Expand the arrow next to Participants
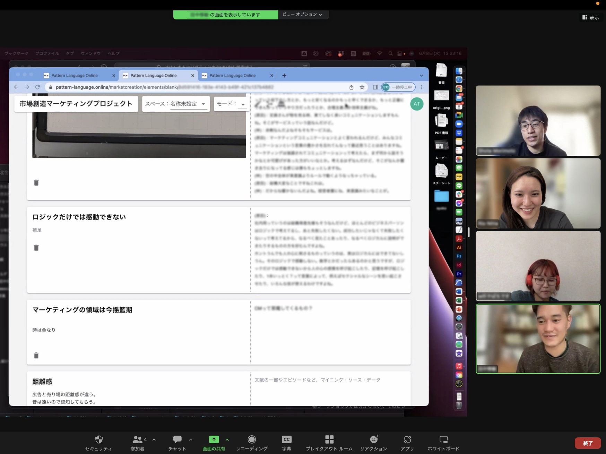606x454 pixels. 154,439
